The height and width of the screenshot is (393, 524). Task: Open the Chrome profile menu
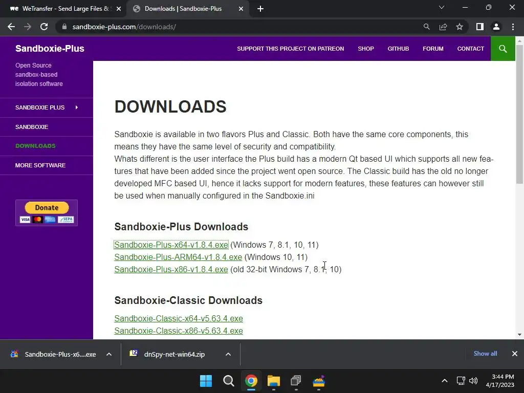click(x=496, y=27)
